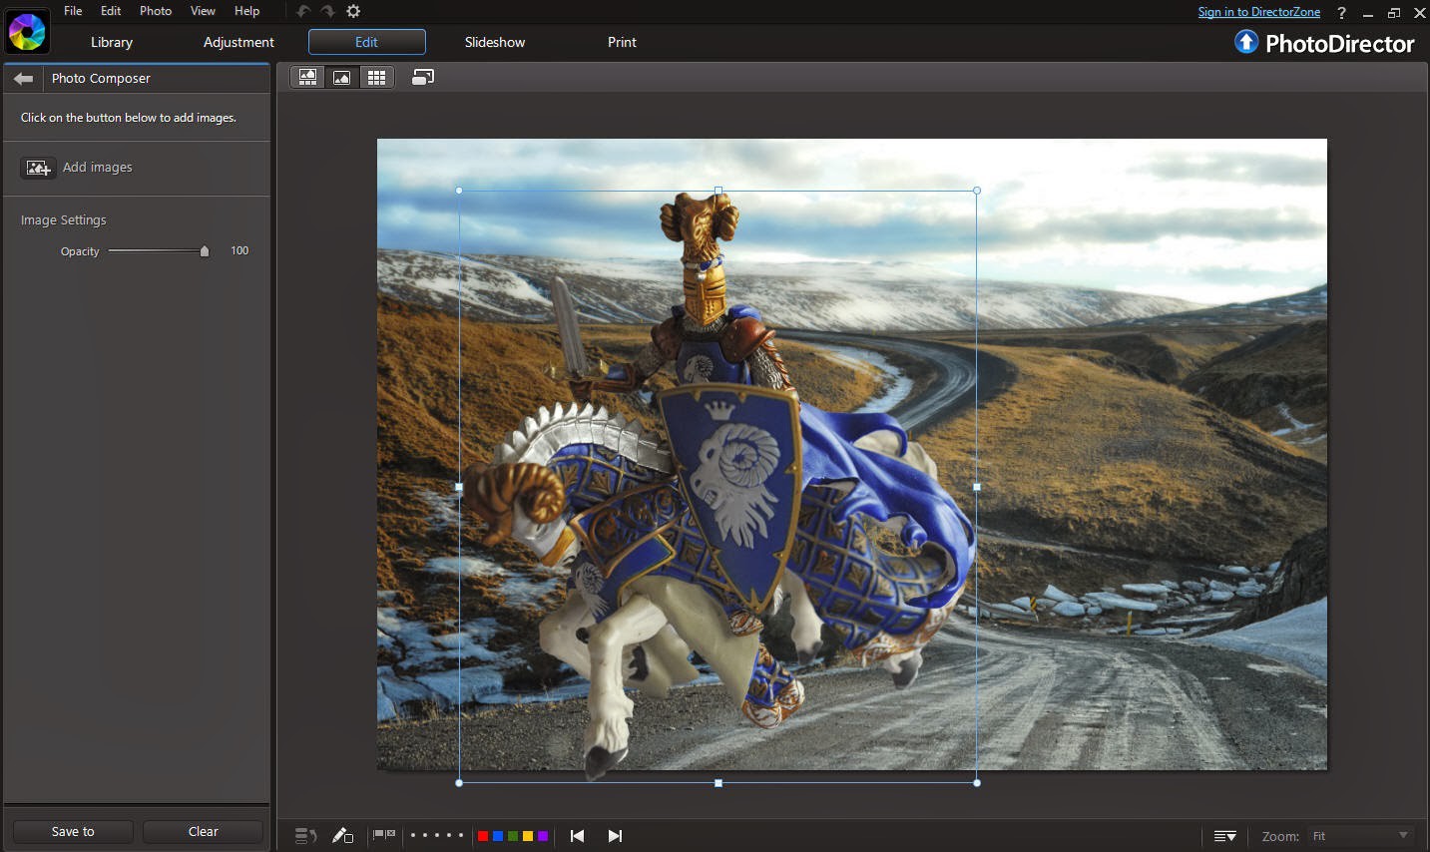Click the bottom-center selection handle
Image resolution: width=1430 pixels, height=852 pixels.
tap(718, 783)
